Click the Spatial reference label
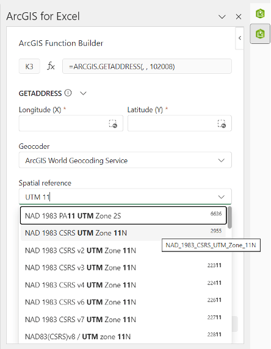Viewport: 271px width, 349px height. point(45,183)
